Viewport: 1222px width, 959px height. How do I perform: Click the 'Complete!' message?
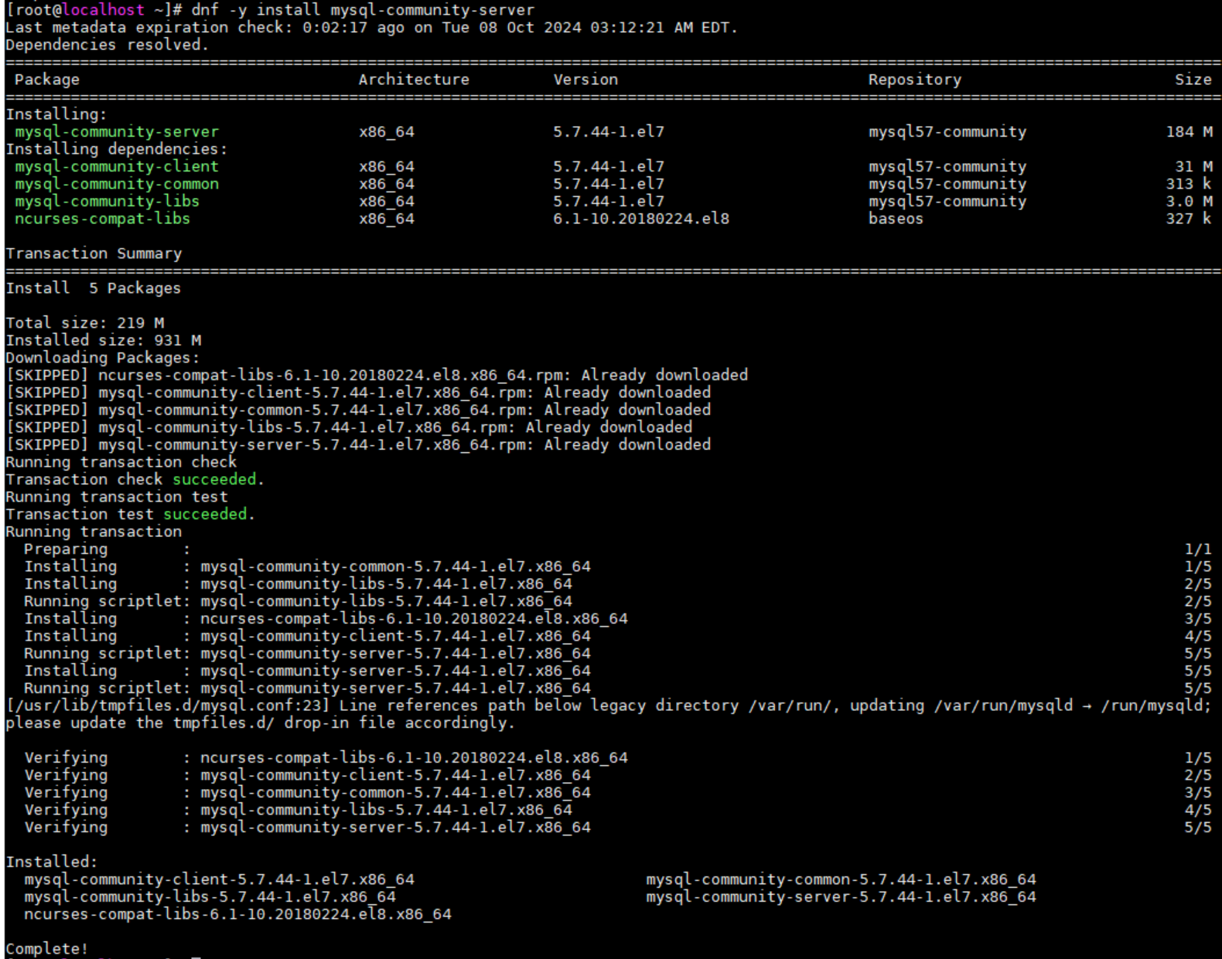pos(46,949)
